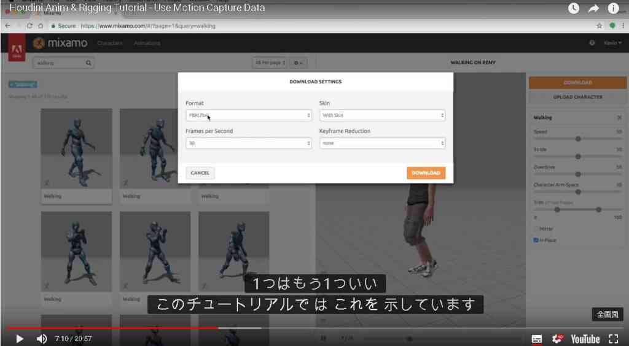Move the Trim end handle

pyautogui.click(x=598, y=209)
